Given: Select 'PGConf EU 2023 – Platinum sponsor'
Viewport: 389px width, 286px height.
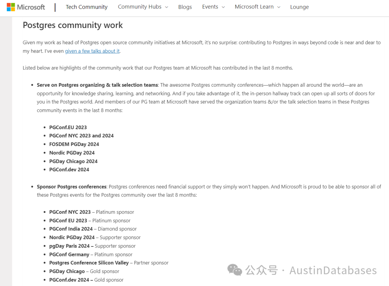Looking at the screenshot, I should [90, 221].
